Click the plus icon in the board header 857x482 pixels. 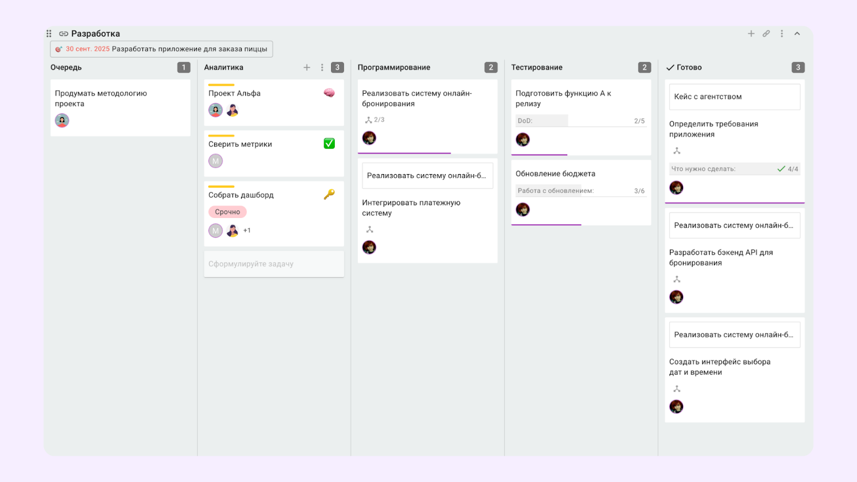click(x=751, y=34)
